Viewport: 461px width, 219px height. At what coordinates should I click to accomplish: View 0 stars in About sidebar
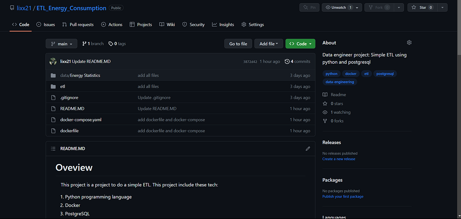tap(333, 103)
